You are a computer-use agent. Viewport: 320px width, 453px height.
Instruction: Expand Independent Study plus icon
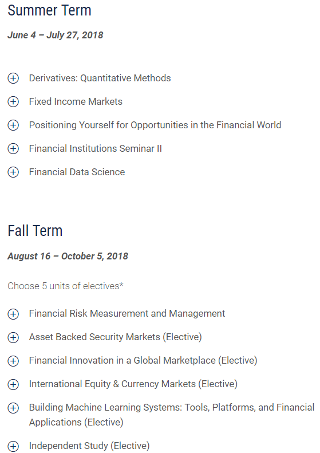(13, 446)
